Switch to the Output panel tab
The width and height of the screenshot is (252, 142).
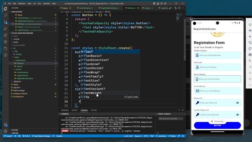[x=74, y=110]
